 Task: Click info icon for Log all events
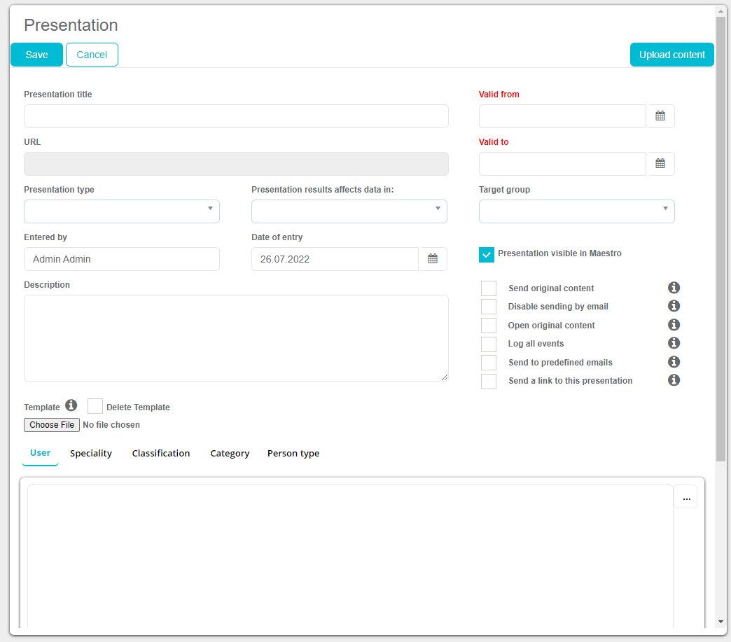[x=674, y=343]
